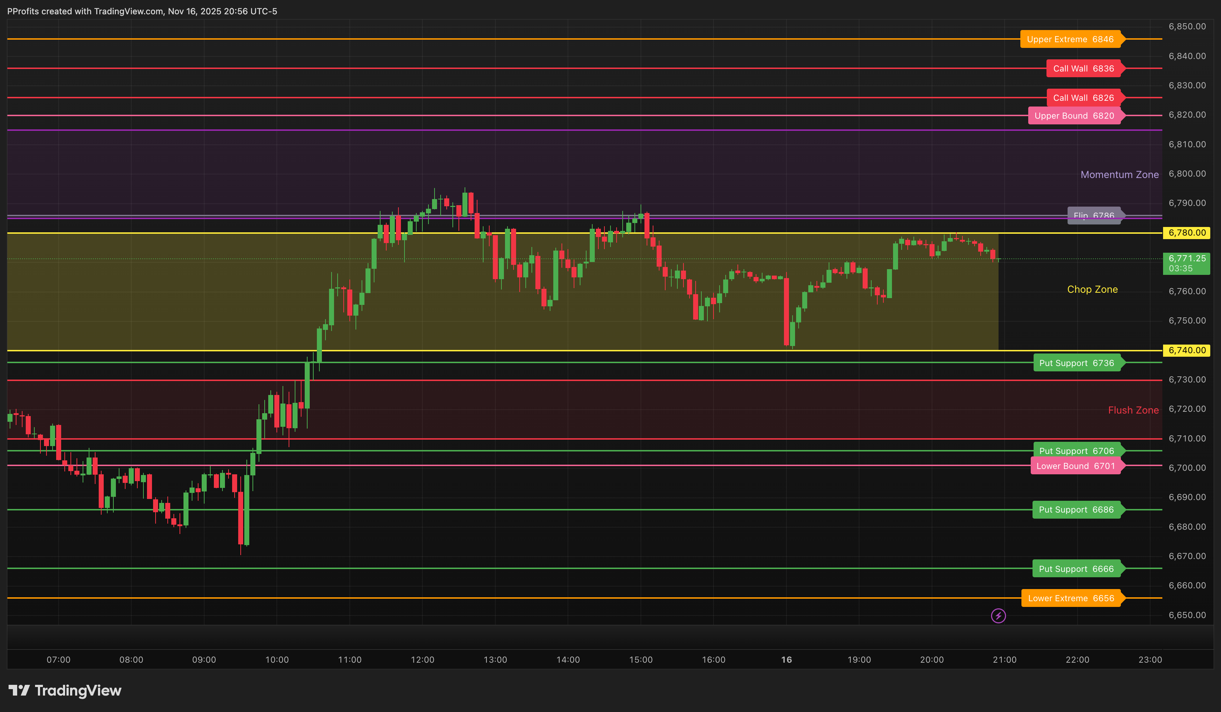Click the Chop Zone label
This screenshot has height=712, width=1221.
[1092, 289]
